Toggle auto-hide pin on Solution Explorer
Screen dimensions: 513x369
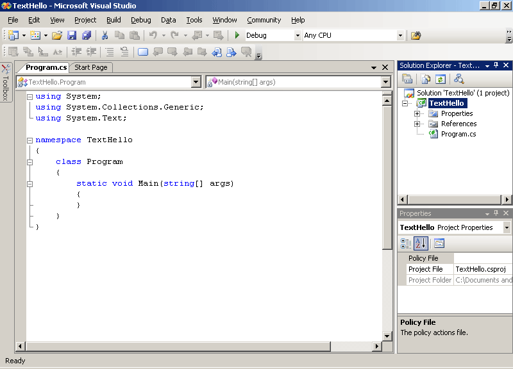coord(496,65)
